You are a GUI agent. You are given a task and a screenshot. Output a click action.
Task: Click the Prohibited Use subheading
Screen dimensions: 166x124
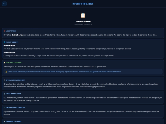point(10,53)
